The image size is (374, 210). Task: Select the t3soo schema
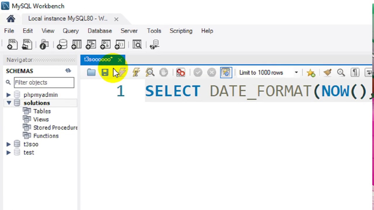31,144
